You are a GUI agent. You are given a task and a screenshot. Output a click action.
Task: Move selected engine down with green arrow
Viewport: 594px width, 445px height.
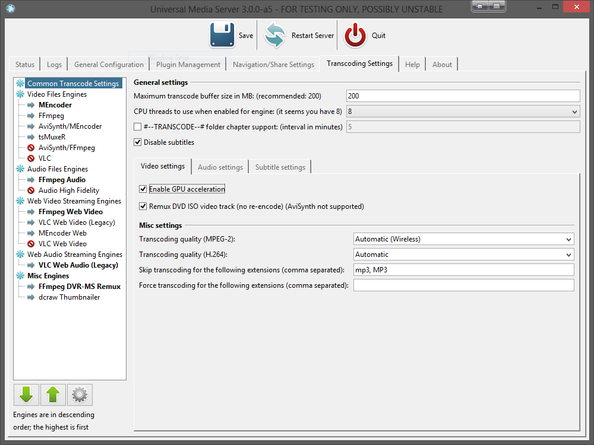click(26, 395)
